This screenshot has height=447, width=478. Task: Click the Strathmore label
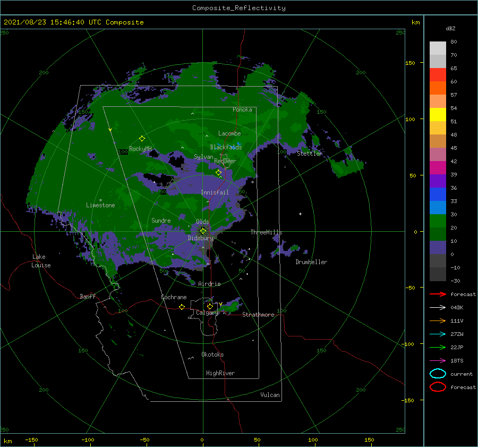pos(259,315)
